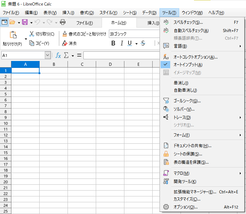This screenshot has height=214, width=246.
Task: Click the Sum sigma icon
Action: [66, 55]
